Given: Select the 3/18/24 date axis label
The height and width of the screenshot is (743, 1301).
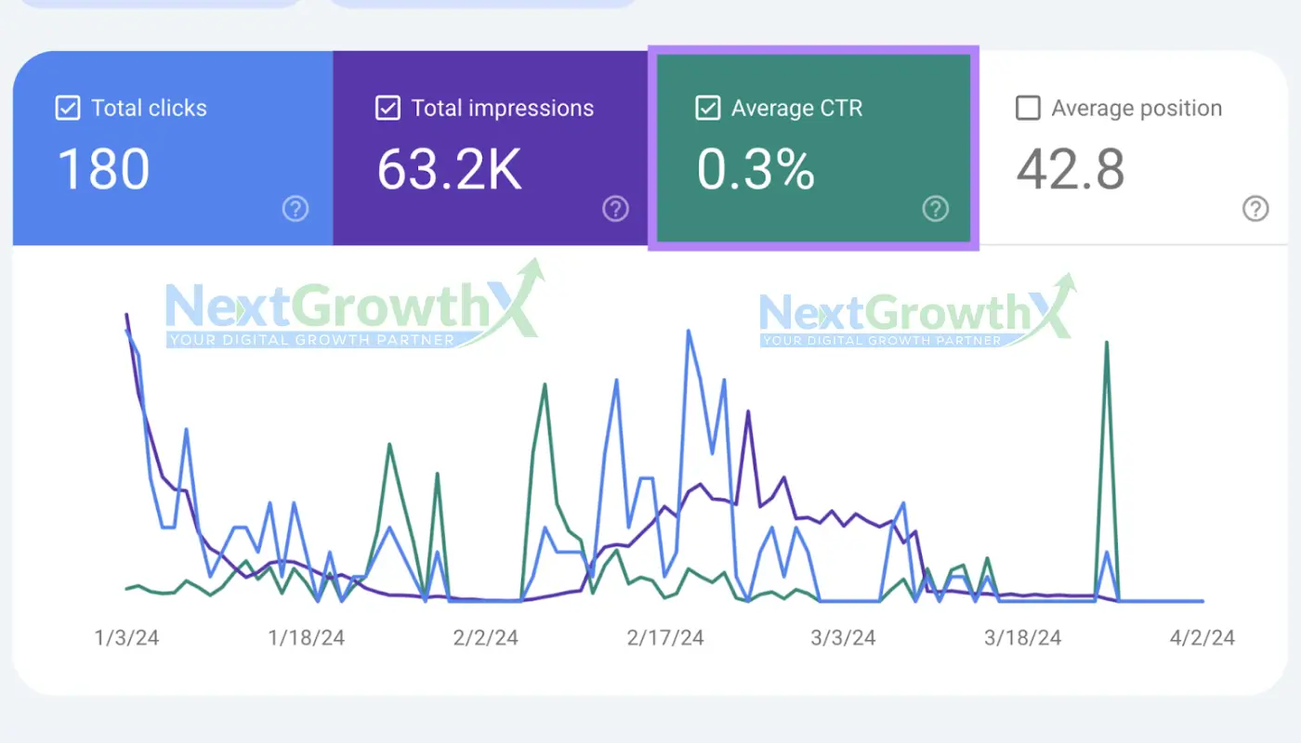Looking at the screenshot, I should click(1022, 638).
